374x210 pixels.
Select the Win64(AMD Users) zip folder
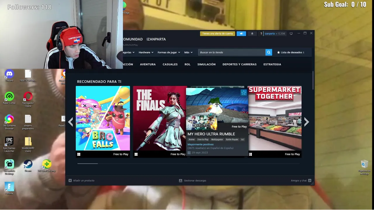[x=28, y=145]
